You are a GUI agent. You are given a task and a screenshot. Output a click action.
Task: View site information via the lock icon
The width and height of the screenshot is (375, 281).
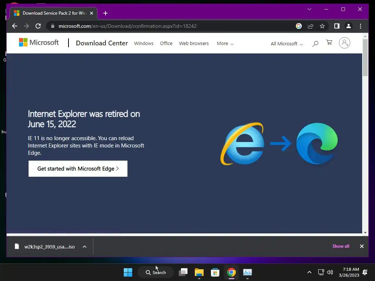pyautogui.click(x=53, y=26)
